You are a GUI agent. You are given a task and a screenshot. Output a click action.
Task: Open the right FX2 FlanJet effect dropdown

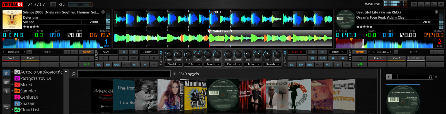233,64
